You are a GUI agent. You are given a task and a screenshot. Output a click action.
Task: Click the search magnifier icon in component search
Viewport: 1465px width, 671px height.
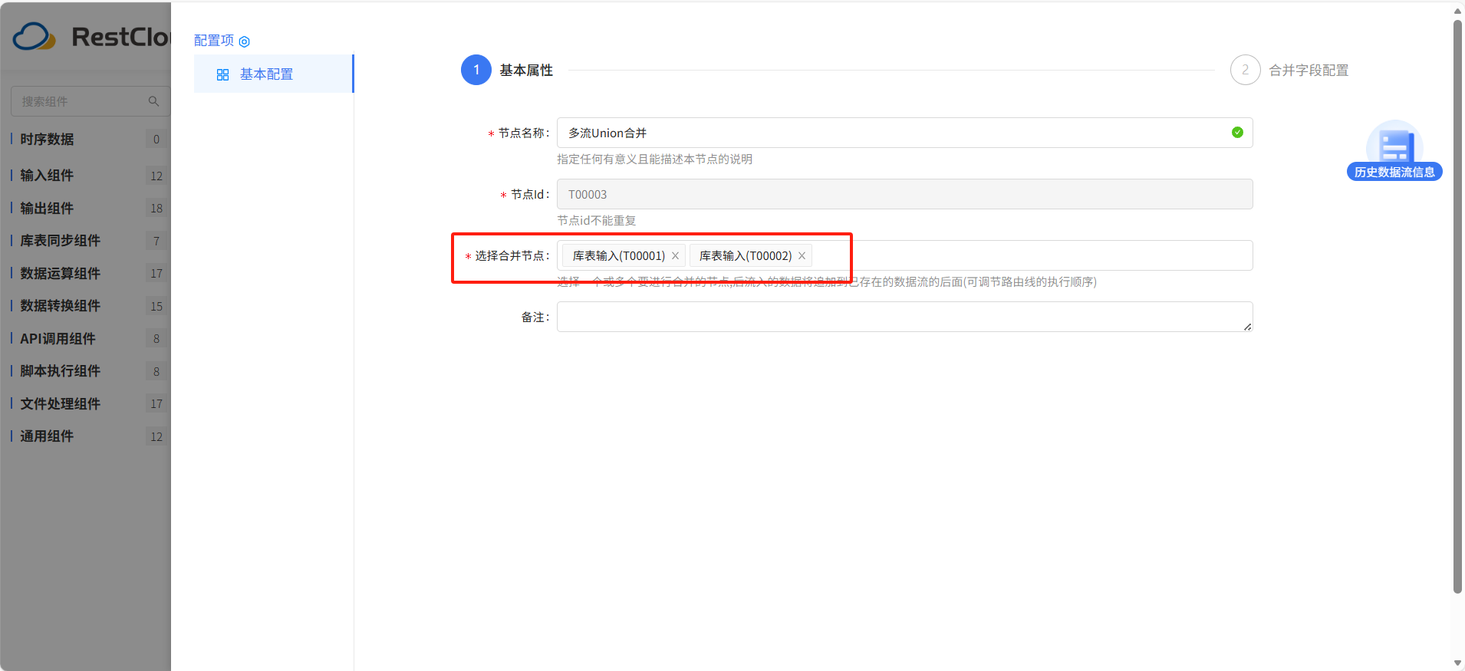(x=153, y=101)
